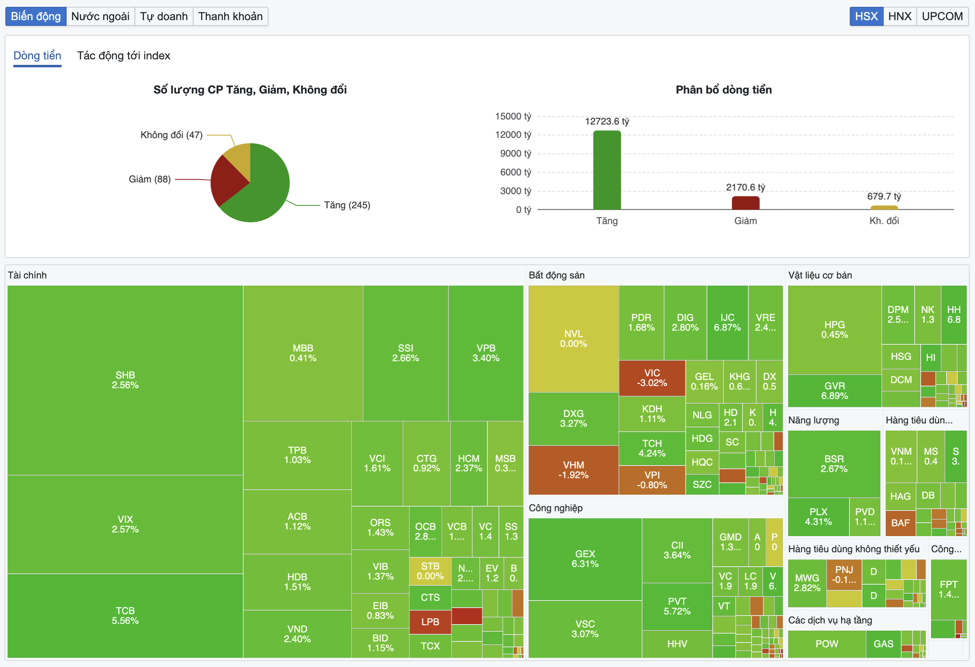Select the VCI 1.61% cell
Image resolution: width=975 pixels, height=667 pixels.
pyautogui.click(x=377, y=463)
